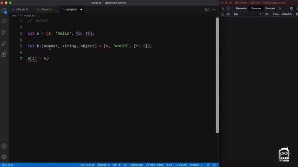
Task: Open DevTools settings gear
Action: click(291, 8)
